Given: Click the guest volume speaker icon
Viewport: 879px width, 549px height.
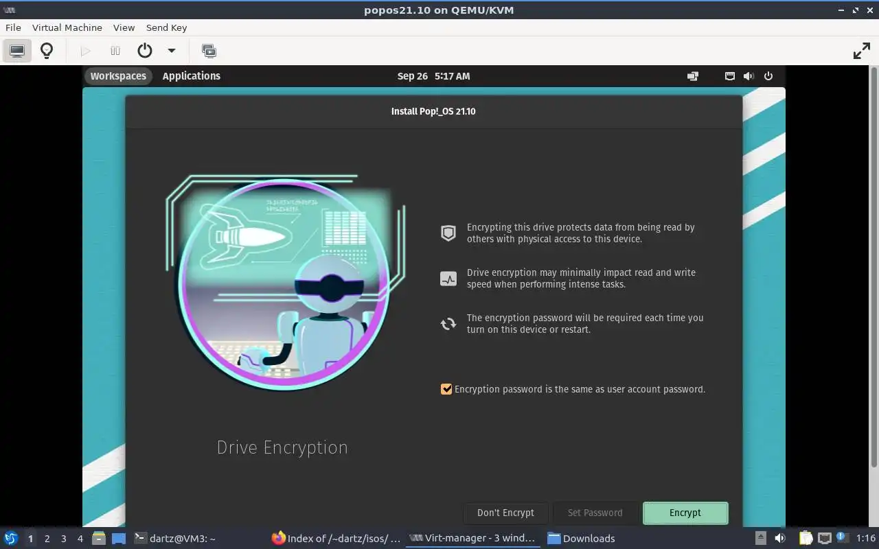Looking at the screenshot, I should [749, 76].
